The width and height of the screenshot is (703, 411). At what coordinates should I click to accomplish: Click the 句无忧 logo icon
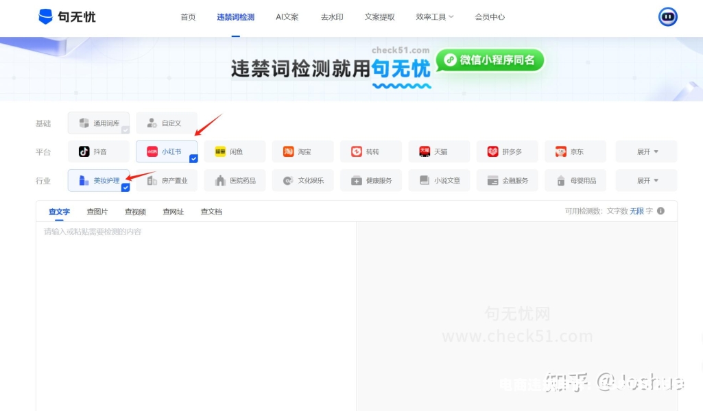pyautogui.click(x=46, y=17)
